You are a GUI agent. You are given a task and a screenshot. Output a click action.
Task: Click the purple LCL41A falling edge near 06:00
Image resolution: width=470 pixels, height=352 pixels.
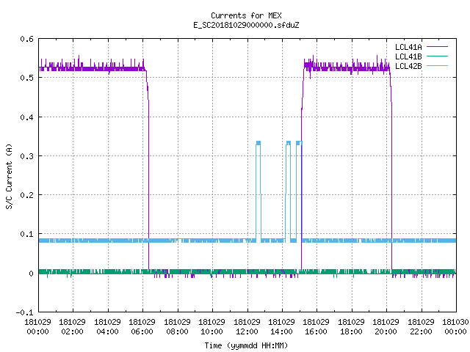tap(148, 171)
